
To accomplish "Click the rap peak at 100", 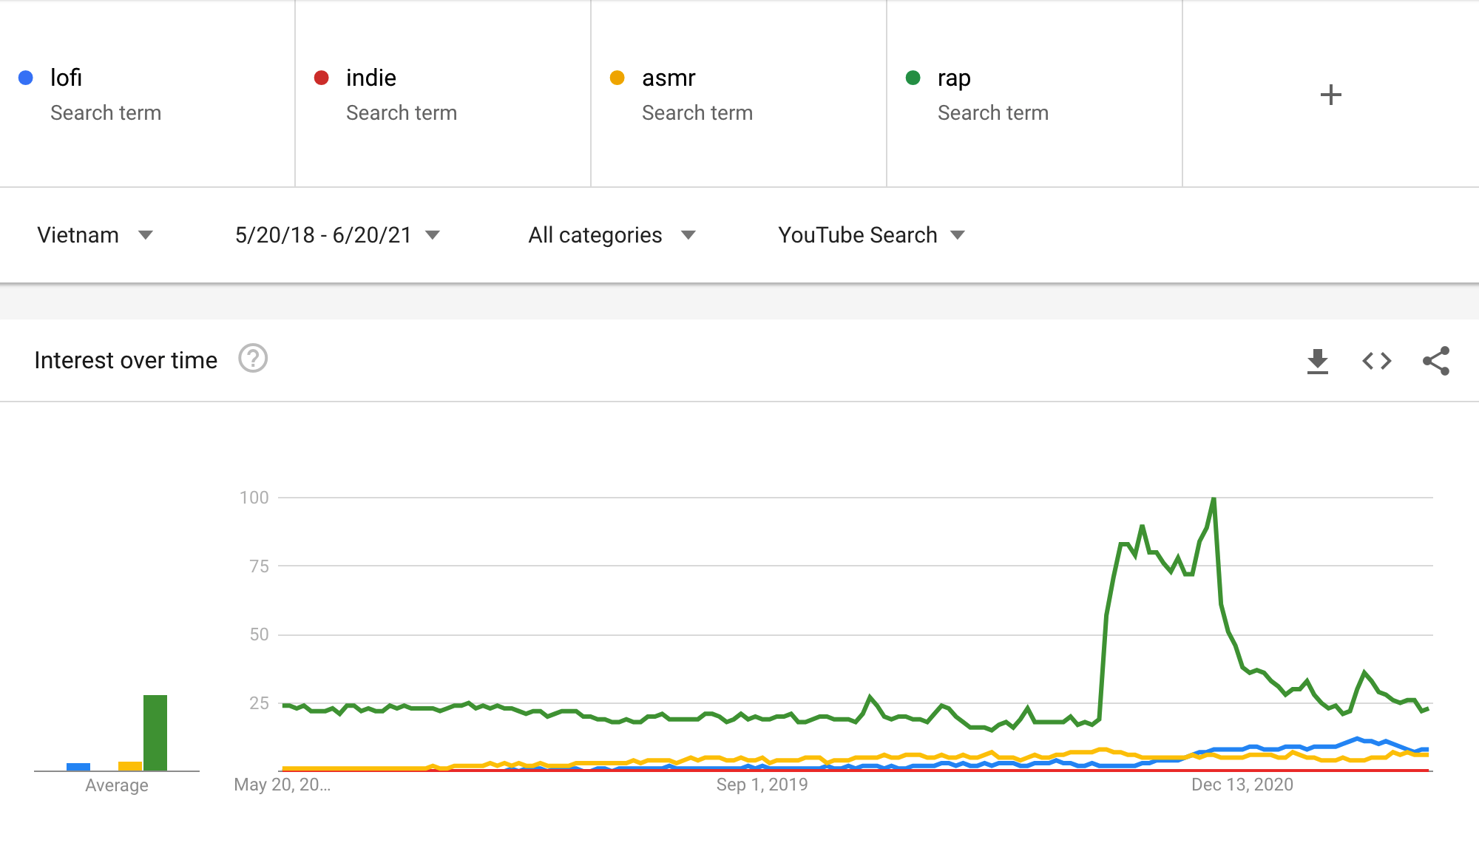I will coord(1214,499).
